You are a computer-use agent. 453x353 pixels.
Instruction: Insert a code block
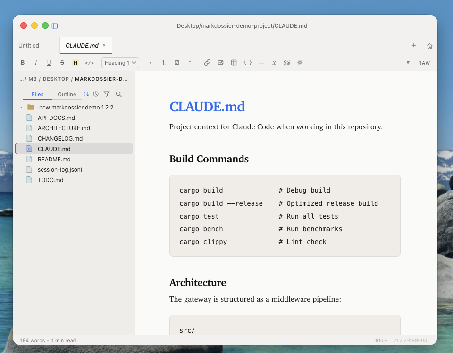tap(248, 63)
